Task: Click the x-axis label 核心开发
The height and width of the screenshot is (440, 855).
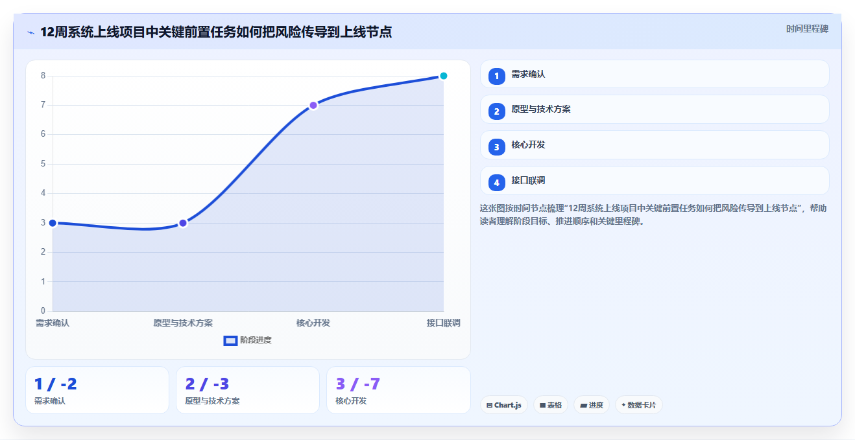Action: 313,323
